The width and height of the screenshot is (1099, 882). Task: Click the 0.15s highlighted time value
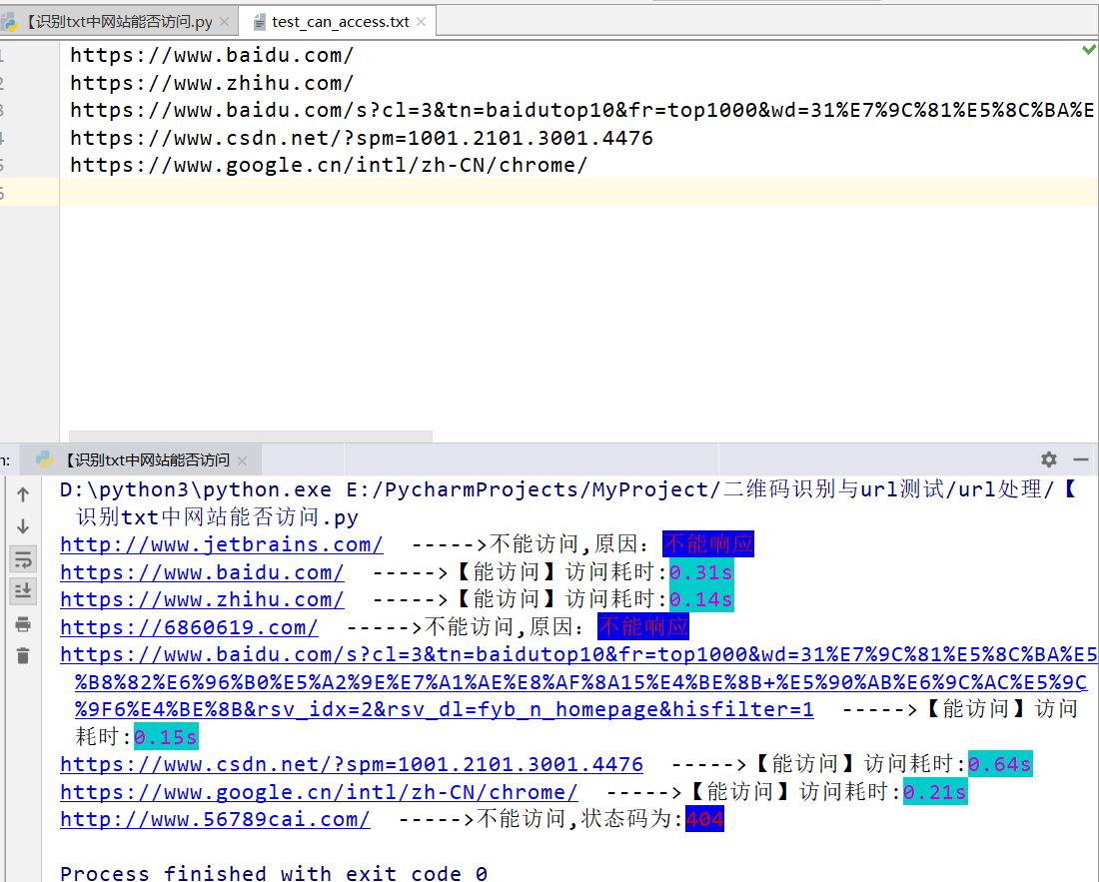click(x=166, y=737)
